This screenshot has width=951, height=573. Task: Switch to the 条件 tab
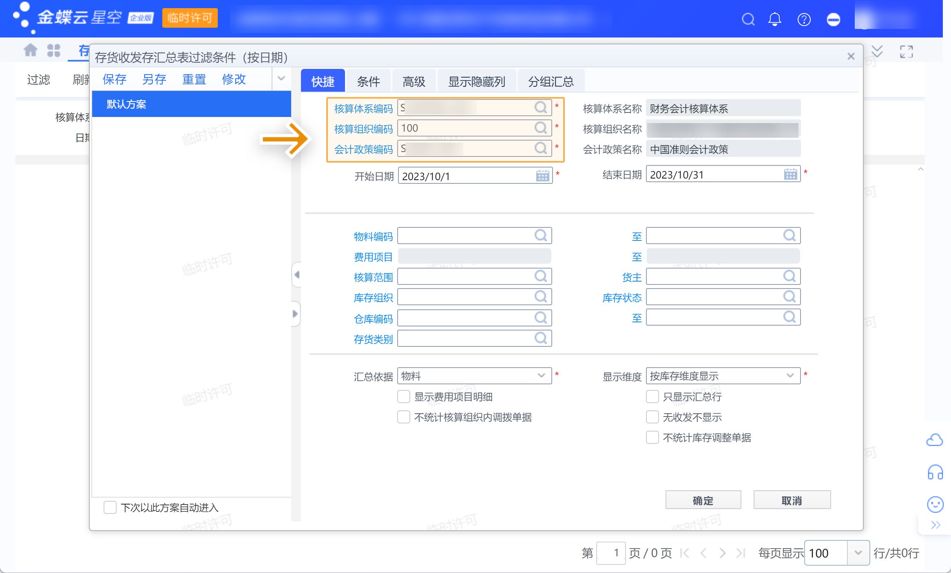click(368, 82)
